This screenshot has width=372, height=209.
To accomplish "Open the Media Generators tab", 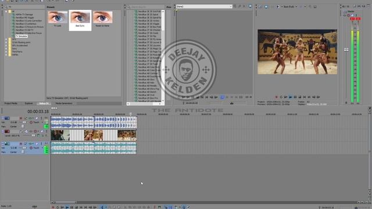I will point(64,103).
